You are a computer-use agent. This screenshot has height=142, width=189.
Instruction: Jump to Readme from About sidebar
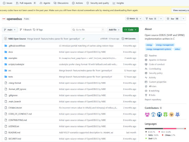coord(151,55)
